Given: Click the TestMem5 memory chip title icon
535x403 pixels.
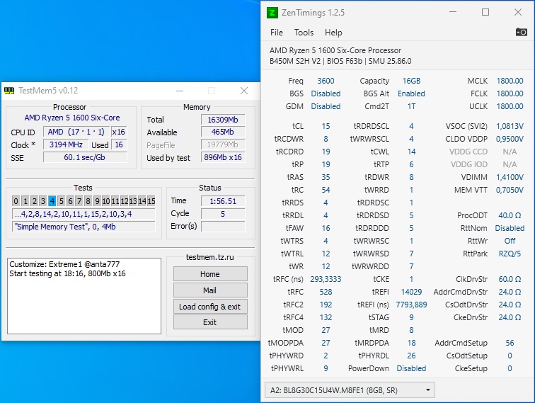Looking at the screenshot, I should [x=9, y=91].
